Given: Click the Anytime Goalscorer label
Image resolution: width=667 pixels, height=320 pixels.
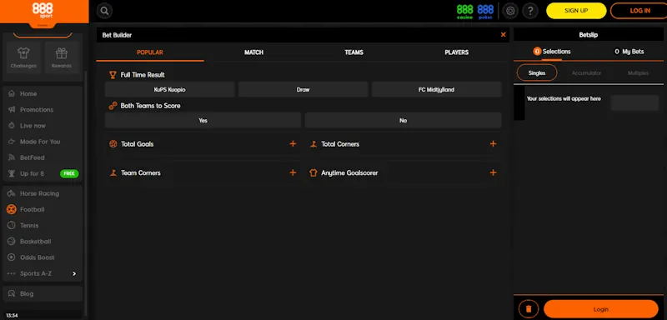Looking at the screenshot, I should (349, 173).
